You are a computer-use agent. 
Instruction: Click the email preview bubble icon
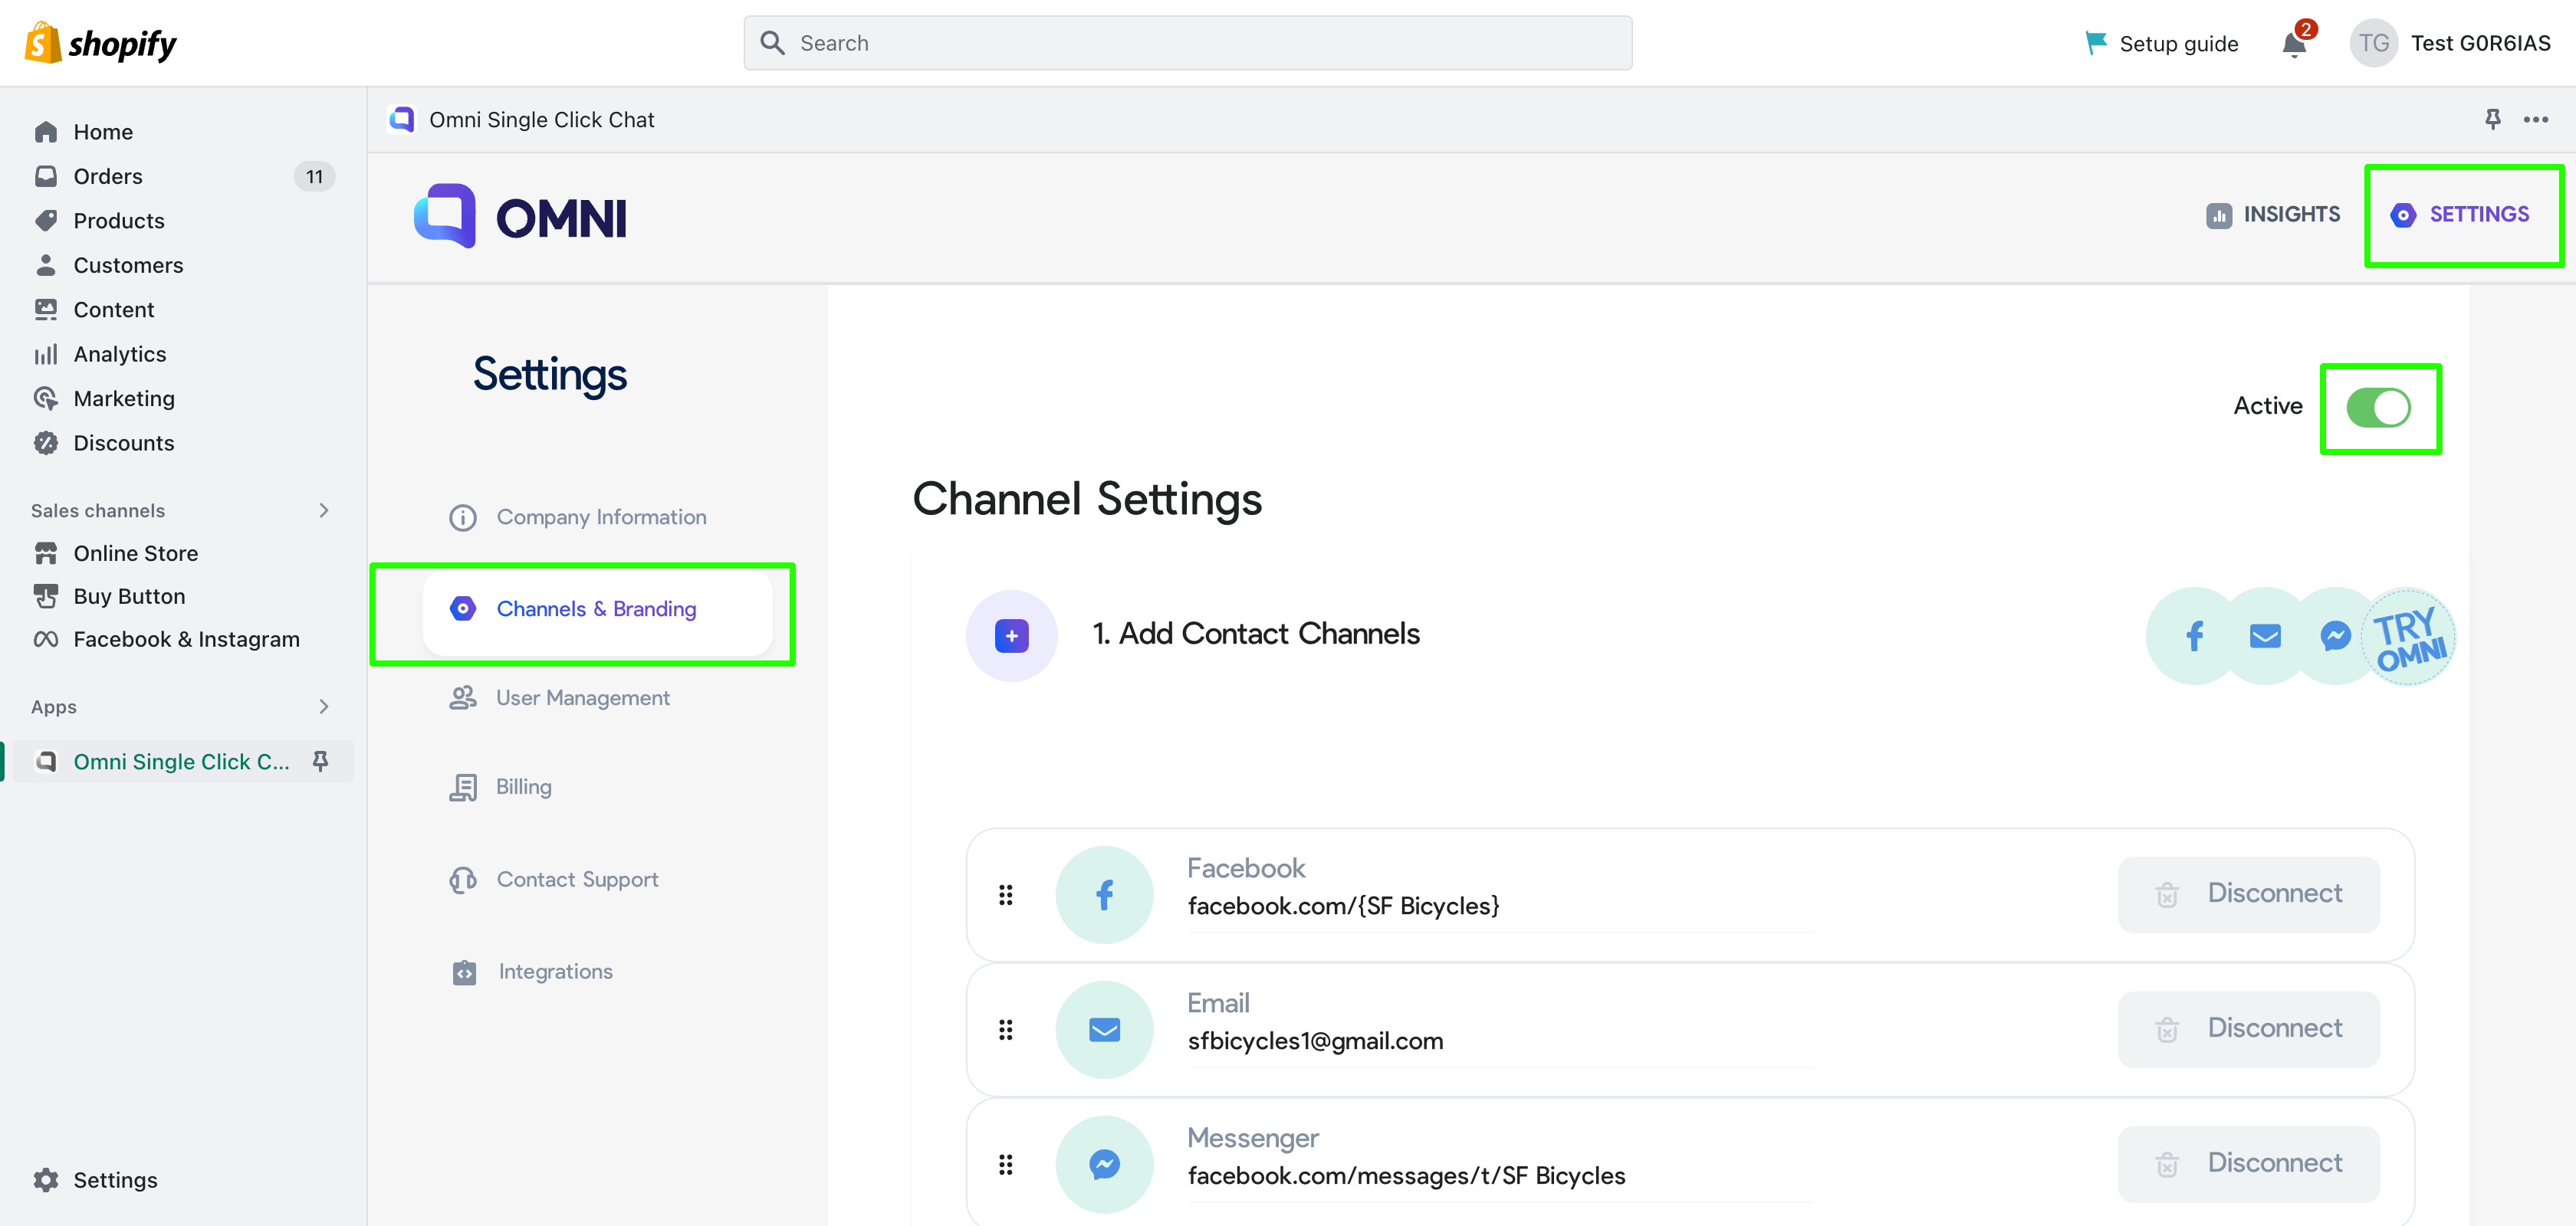[x=2264, y=635]
